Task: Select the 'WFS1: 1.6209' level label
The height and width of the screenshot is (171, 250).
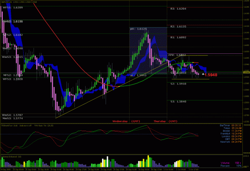Action: [x=13, y=8]
